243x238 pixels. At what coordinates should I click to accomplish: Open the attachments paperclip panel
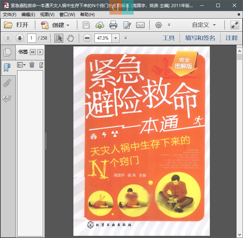coord(7,83)
